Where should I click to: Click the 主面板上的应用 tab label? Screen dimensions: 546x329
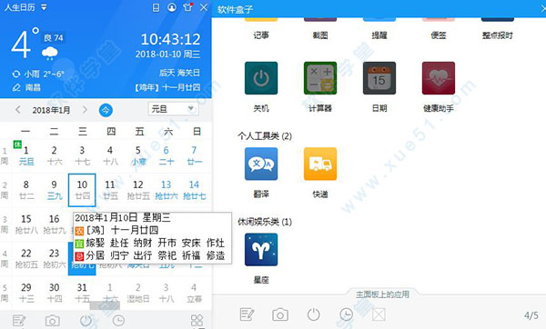pyautogui.click(x=382, y=294)
